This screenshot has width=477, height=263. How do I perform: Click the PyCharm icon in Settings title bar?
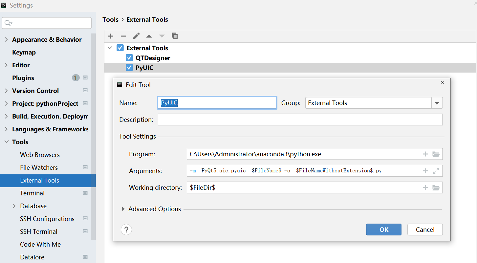[4, 5]
